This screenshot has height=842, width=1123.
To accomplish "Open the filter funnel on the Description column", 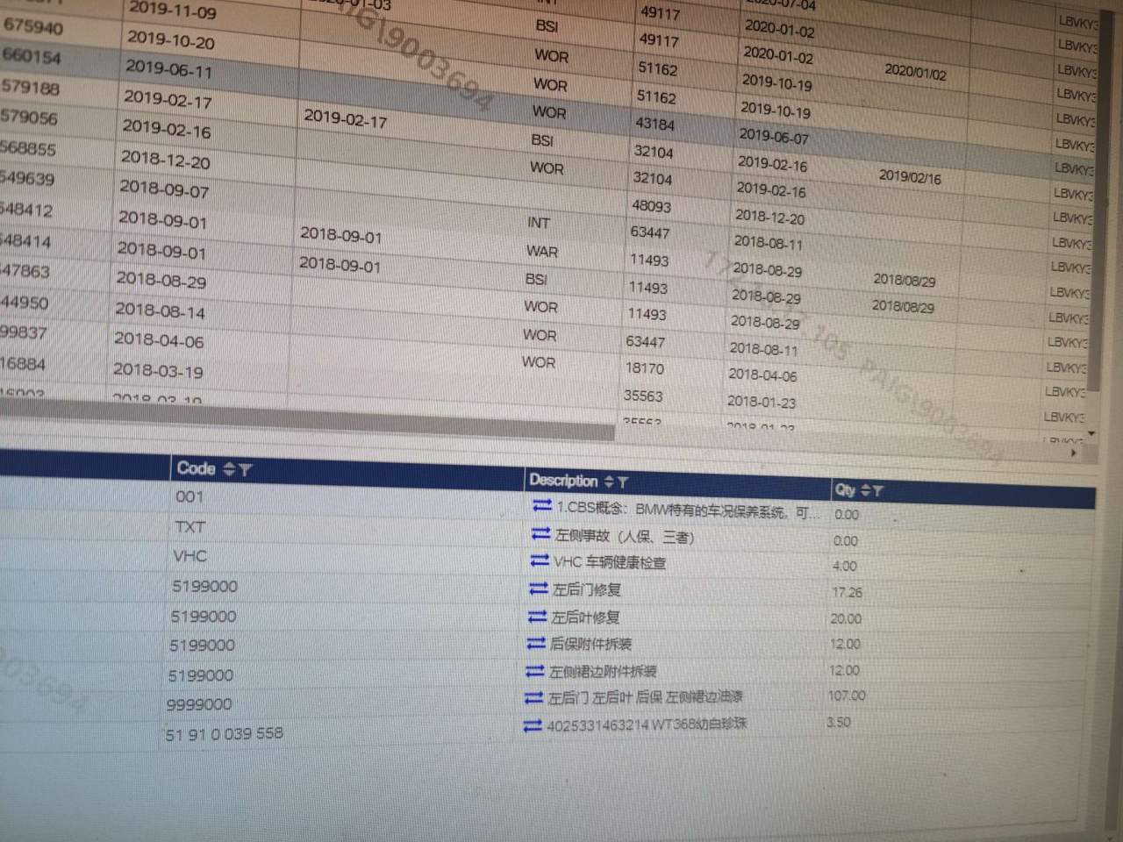I will pos(622,482).
